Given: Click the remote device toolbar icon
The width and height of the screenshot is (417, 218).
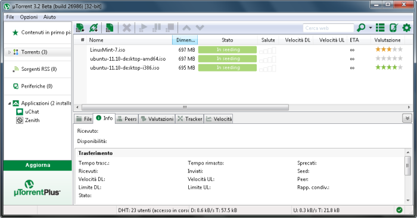Looking at the screenshot, I should tap(393, 27).
